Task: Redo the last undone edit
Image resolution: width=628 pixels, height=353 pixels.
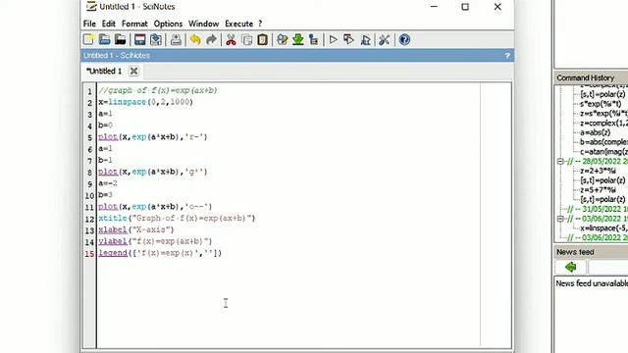Action: (211, 39)
